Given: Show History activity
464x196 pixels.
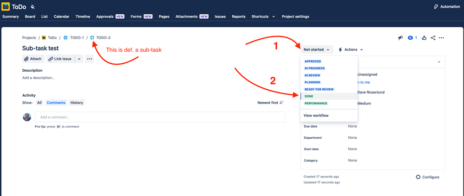Looking at the screenshot, I should click(77, 103).
